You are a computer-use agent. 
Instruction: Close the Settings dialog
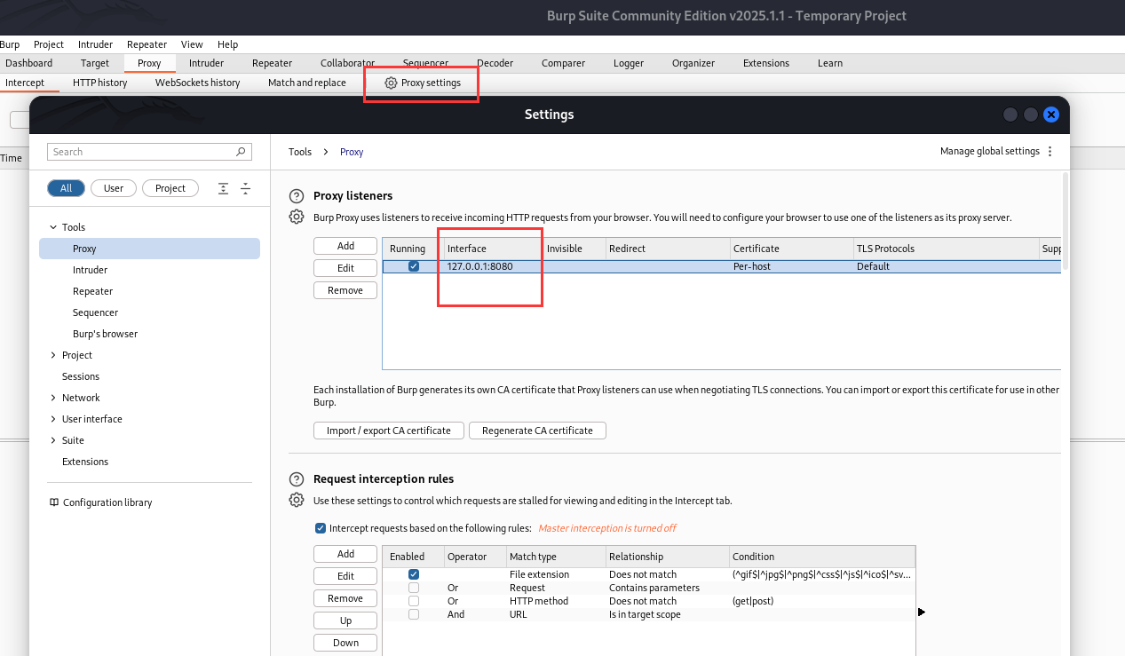[1051, 115]
